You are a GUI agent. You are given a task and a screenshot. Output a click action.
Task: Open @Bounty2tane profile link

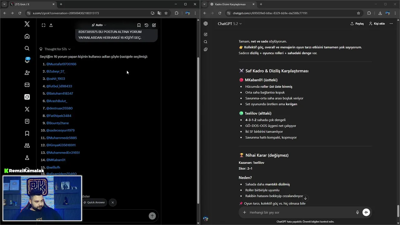tap(57, 123)
